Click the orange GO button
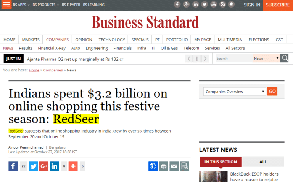293x182 pixels. 272,91
